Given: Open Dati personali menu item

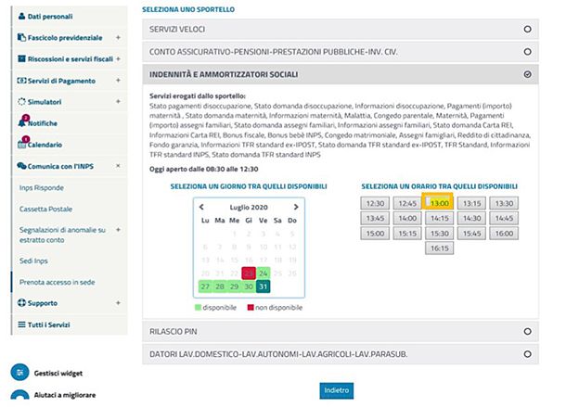Looking at the screenshot, I should 70,17.
